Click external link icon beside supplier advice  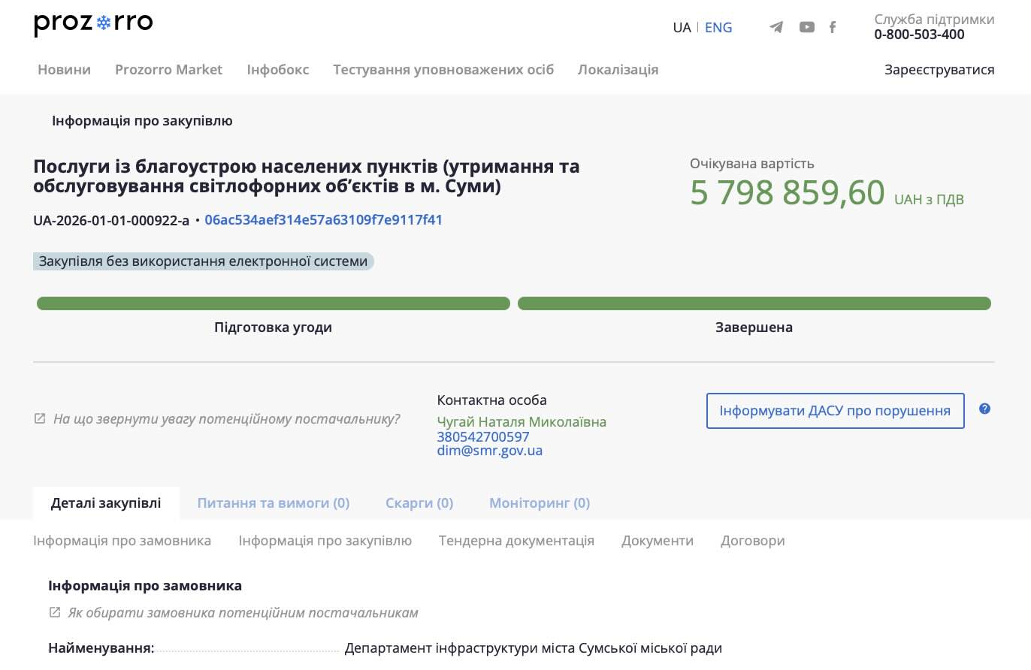pyautogui.click(x=40, y=418)
